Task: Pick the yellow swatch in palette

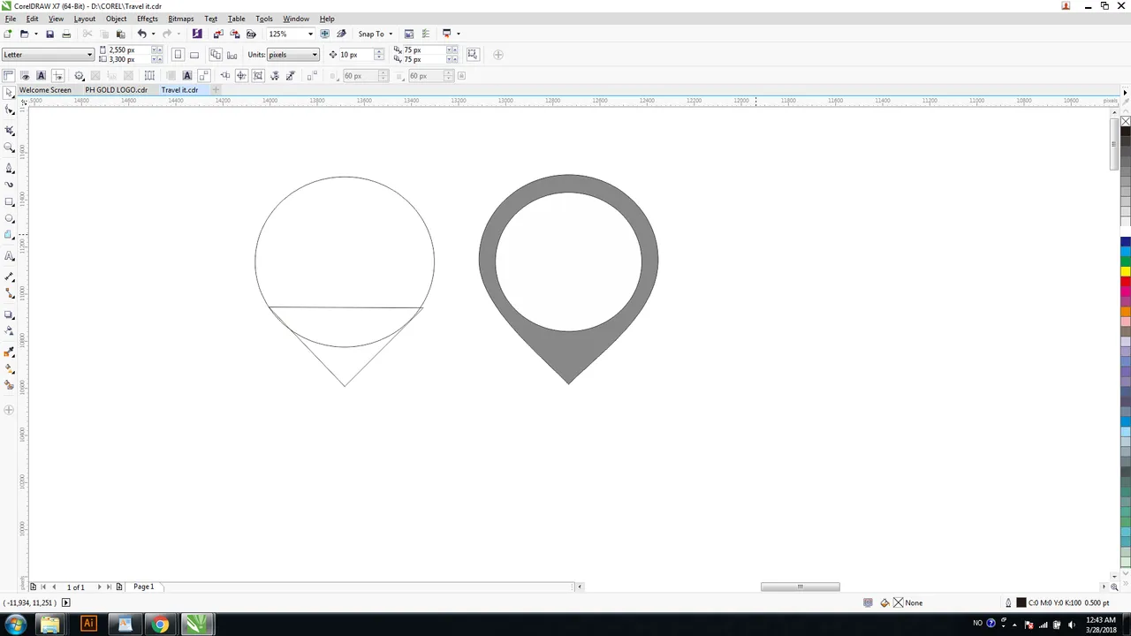Action: [1126, 271]
